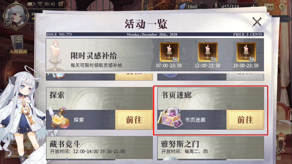Open the 雅努斯之门 activity card

211,148
